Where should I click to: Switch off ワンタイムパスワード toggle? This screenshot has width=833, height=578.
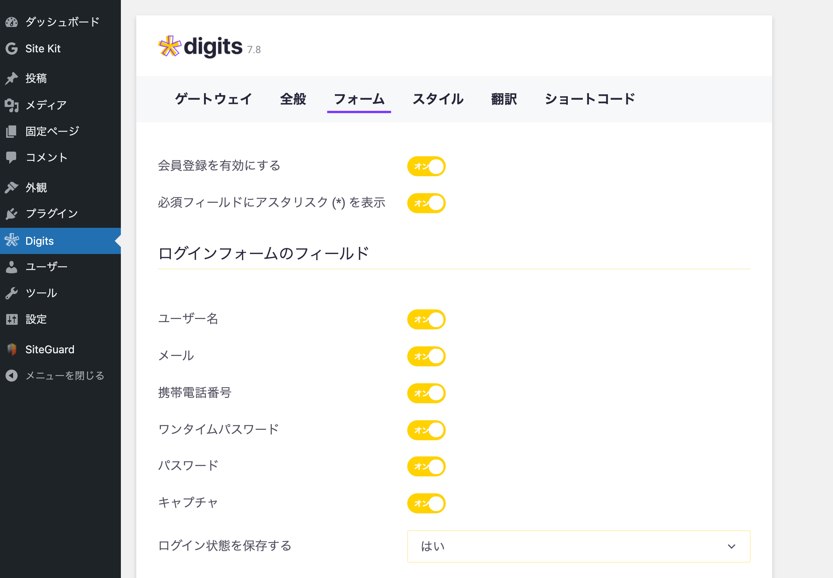pyautogui.click(x=426, y=430)
